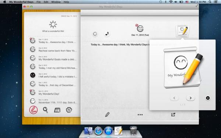Click the music note icon in entry

107,34
